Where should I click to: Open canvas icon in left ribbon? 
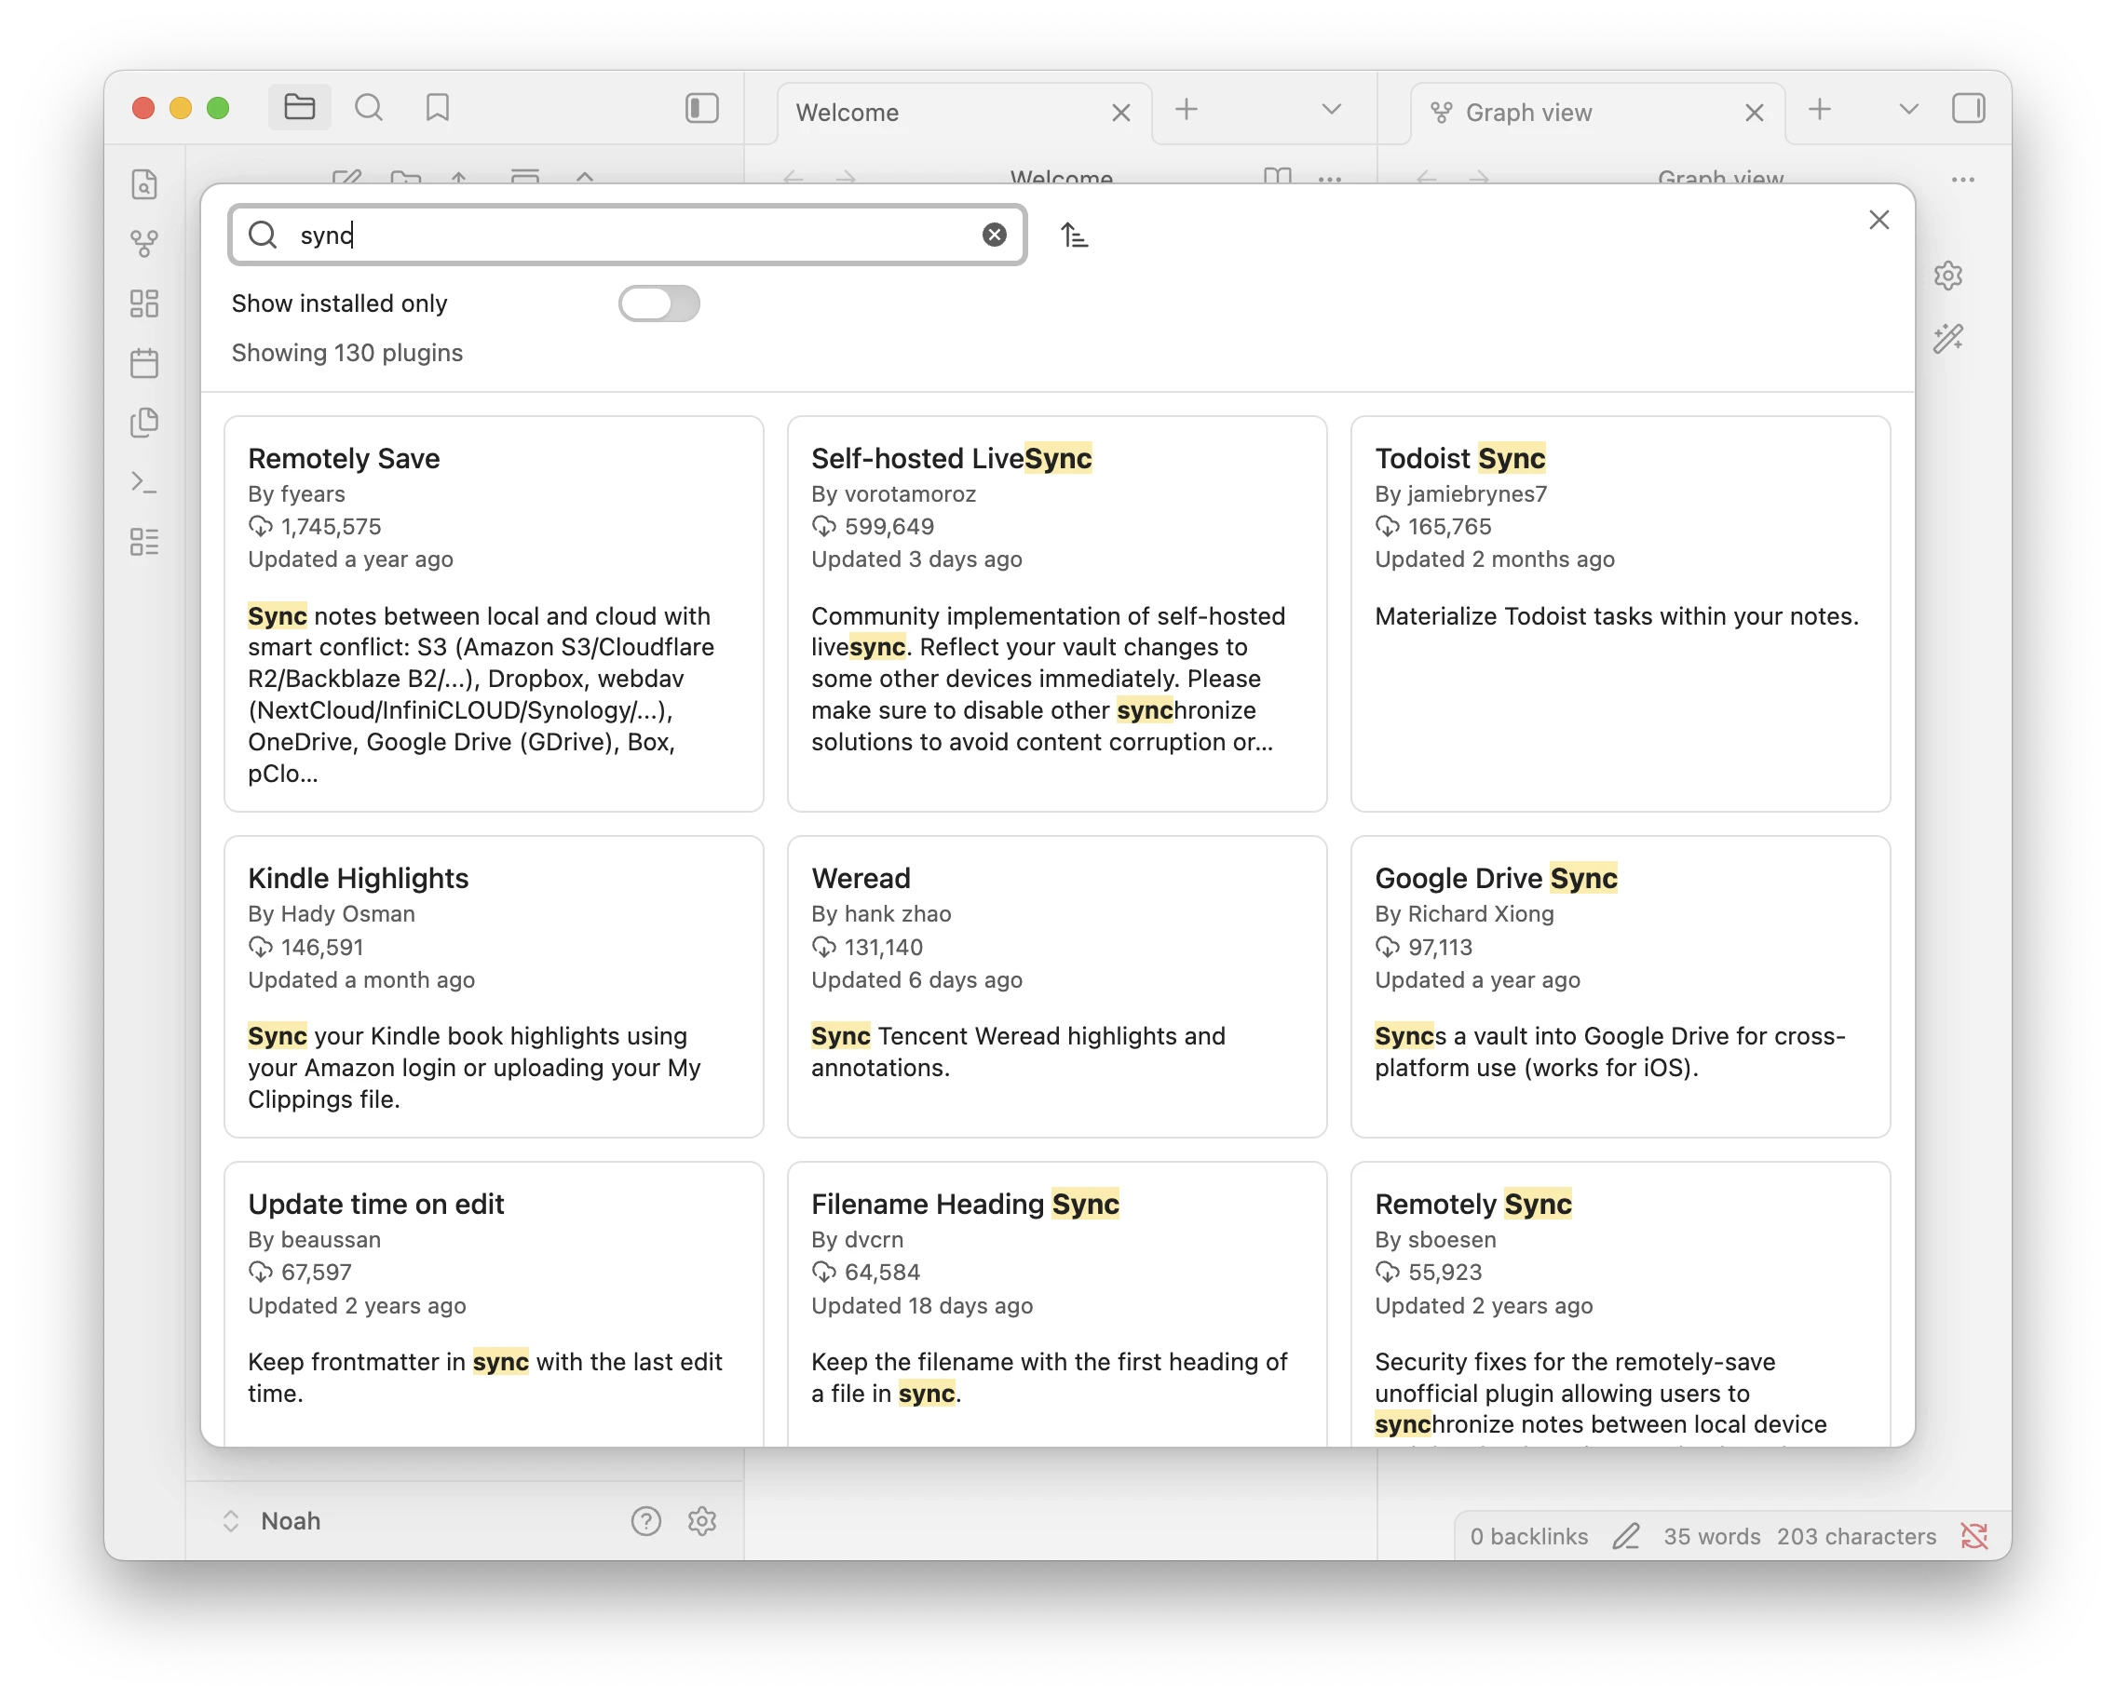coord(144,303)
